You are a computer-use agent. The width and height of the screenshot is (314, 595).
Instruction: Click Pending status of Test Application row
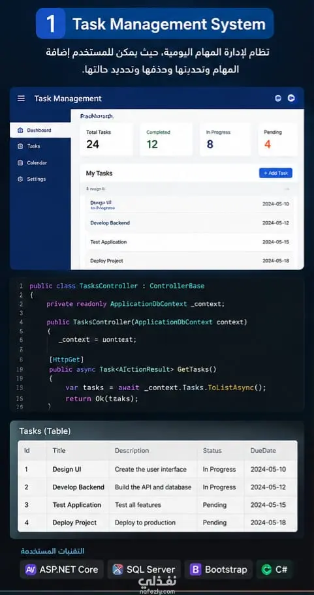[x=215, y=505]
